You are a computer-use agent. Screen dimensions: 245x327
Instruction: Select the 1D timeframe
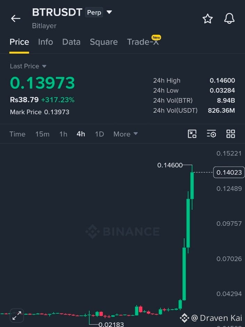click(x=99, y=134)
